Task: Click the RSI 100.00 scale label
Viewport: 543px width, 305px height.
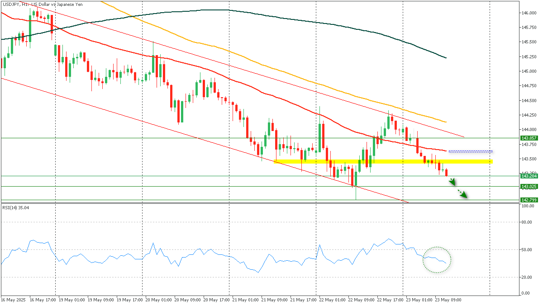Action: pyautogui.click(x=528, y=206)
